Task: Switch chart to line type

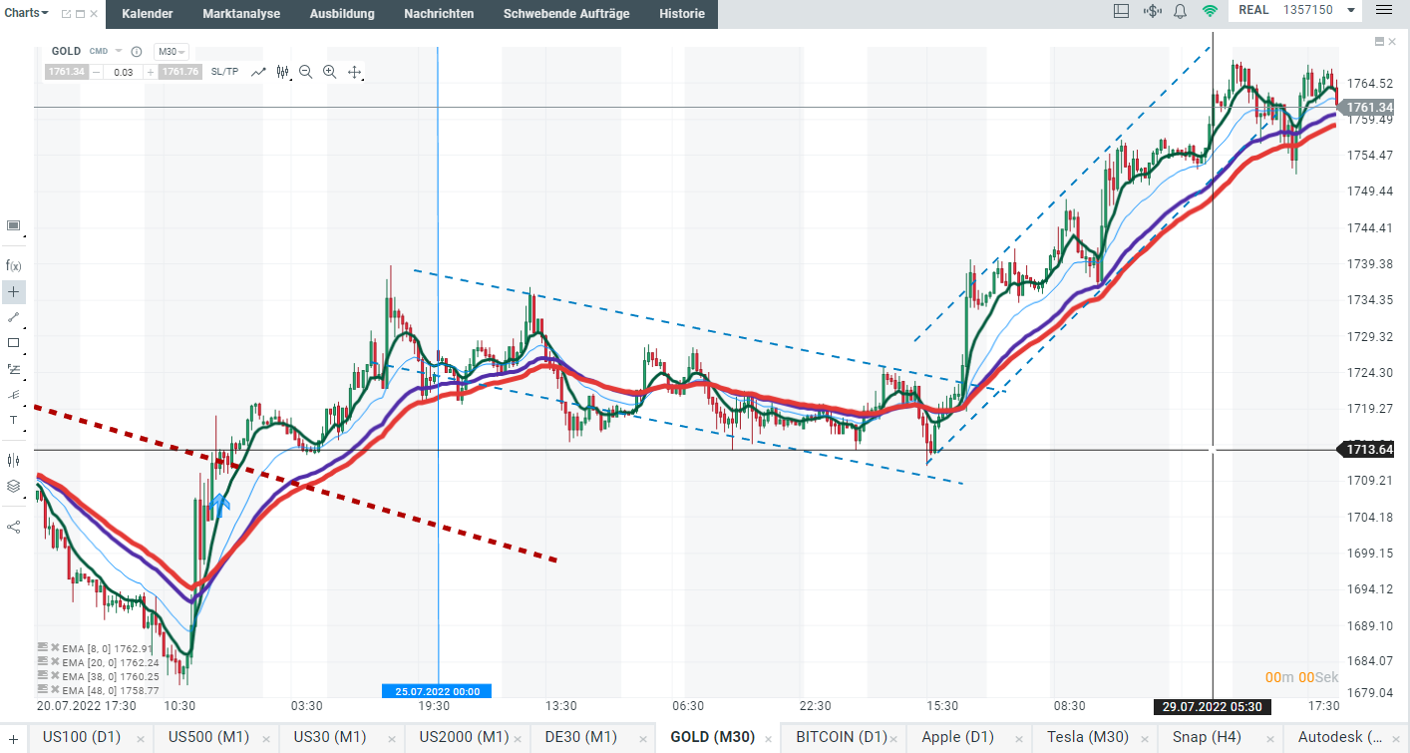Action: click(x=258, y=72)
